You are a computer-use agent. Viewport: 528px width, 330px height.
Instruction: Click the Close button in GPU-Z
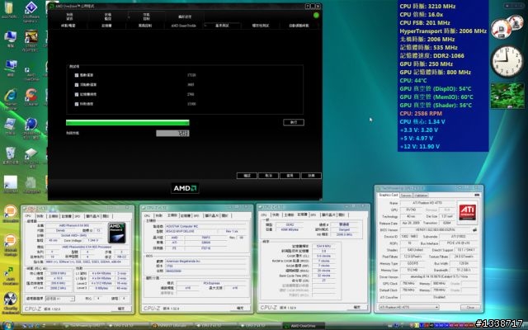coord(470,308)
